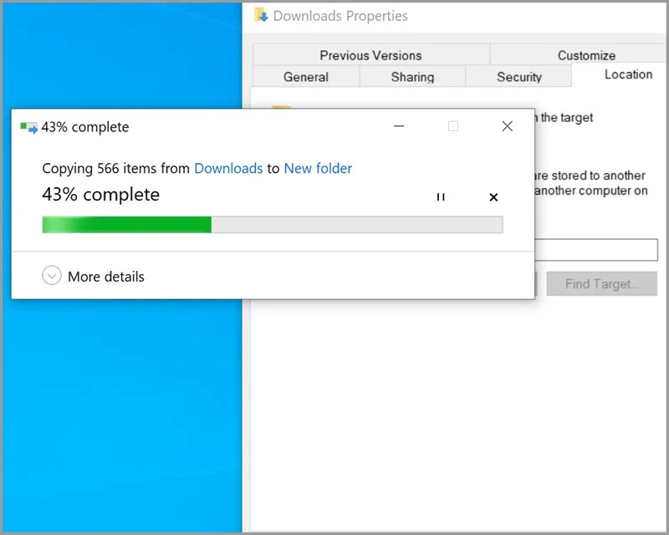Minimize the copy progress dialog

(400, 127)
